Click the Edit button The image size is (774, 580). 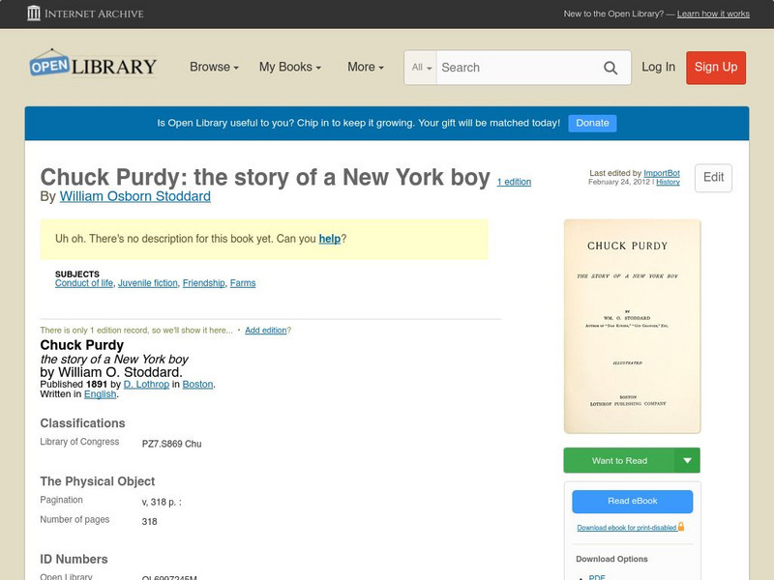[713, 178]
